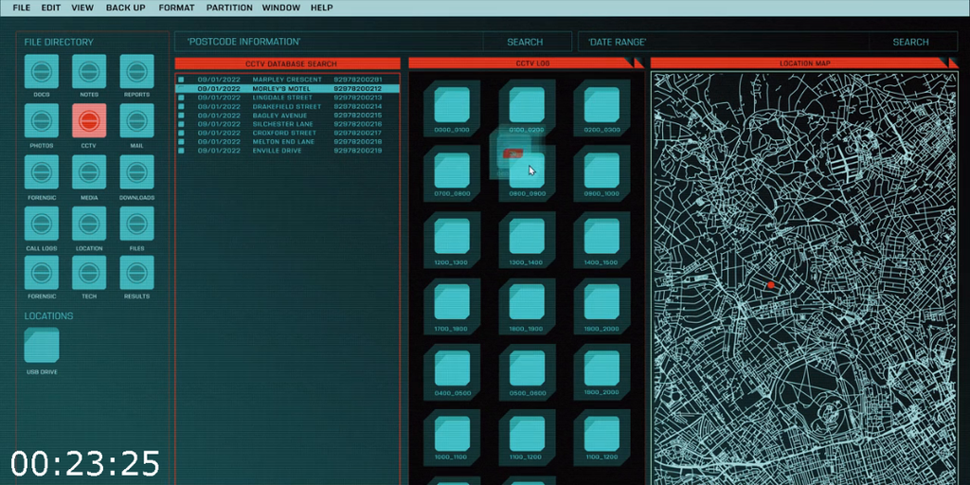The width and height of the screenshot is (970, 485).
Task: Click ID 92978200216 in database list
Action: 357,124
